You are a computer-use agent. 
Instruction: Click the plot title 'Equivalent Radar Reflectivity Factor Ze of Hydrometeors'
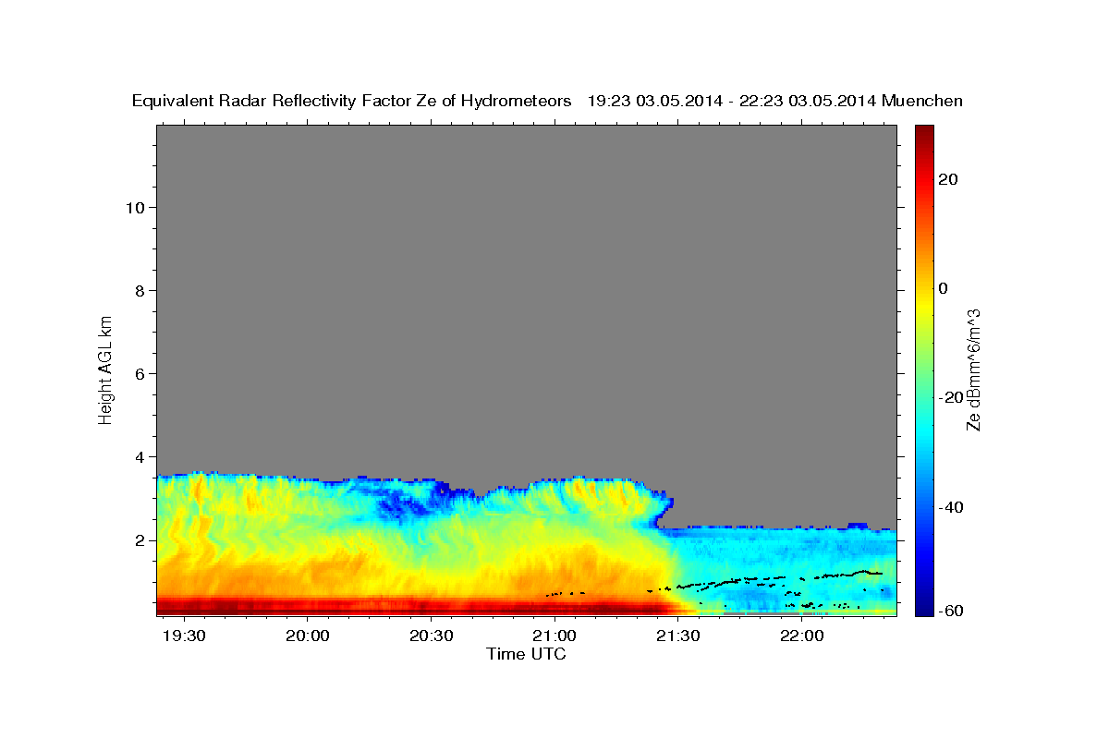pyautogui.click(x=351, y=101)
